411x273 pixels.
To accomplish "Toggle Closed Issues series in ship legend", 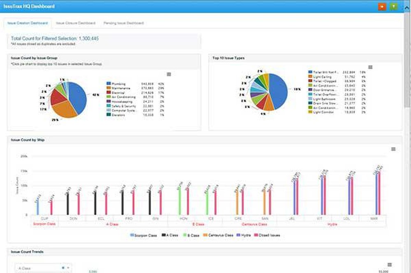I will pyautogui.click(x=267, y=235).
